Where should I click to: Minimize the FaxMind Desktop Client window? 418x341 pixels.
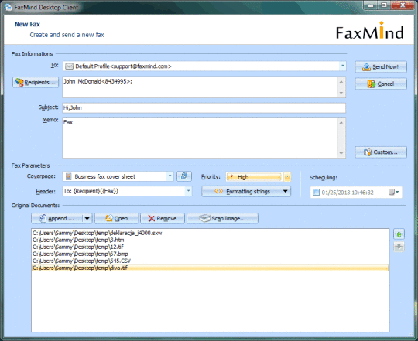[371, 5]
